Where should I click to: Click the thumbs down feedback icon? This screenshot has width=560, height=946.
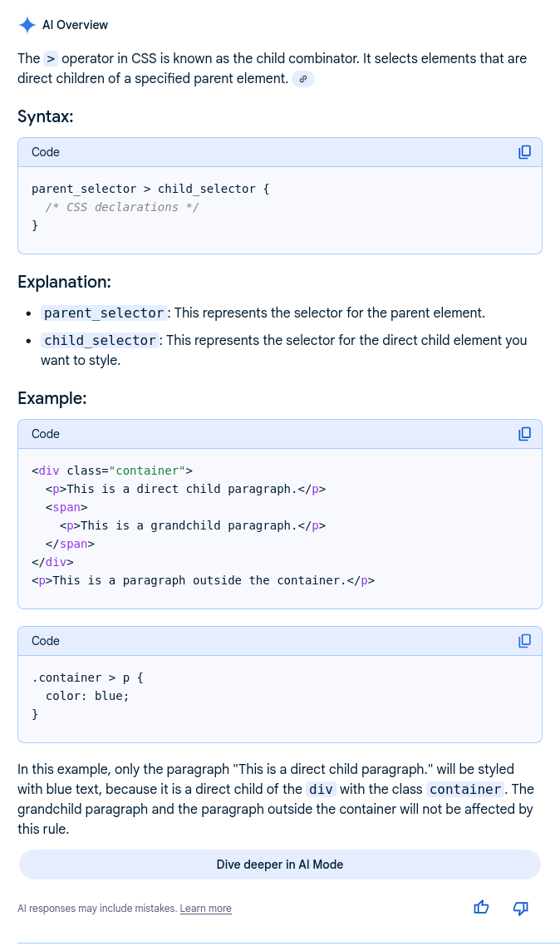click(521, 908)
